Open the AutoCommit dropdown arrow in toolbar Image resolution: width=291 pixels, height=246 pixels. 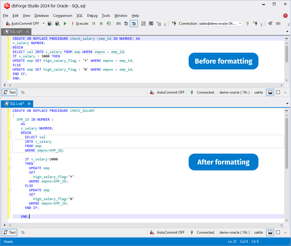pos(43,24)
